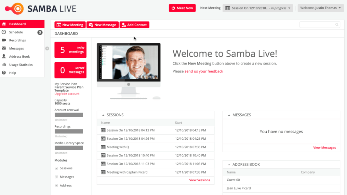Image resolution: width=347 pixels, height=195 pixels.
Task: Collapse the SESSIONS panel
Action: [x=103, y=115]
